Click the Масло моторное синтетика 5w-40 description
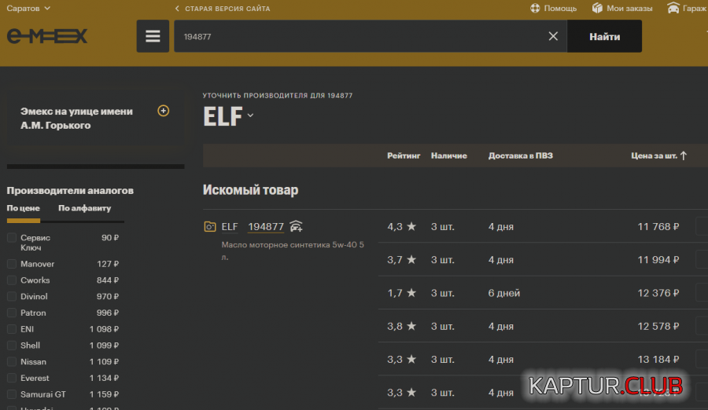This screenshot has height=410, width=708. coord(293,251)
